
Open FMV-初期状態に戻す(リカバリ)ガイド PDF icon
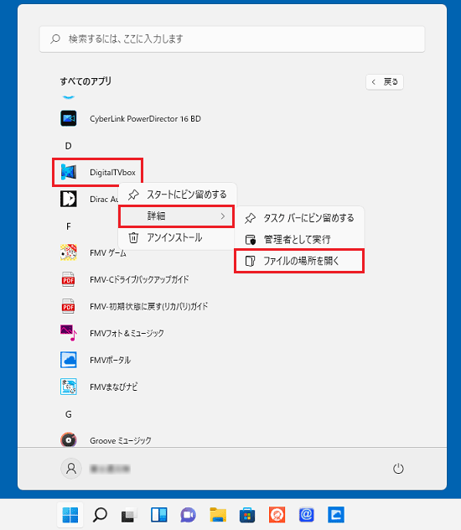click(x=69, y=306)
